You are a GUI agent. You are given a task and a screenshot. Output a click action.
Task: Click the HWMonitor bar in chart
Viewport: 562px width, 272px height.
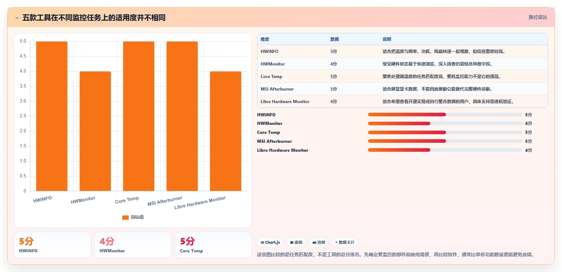tap(95, 131)
